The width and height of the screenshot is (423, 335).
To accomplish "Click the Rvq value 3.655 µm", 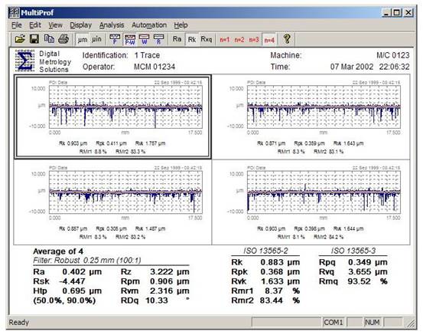I will [x=368, y=272].
